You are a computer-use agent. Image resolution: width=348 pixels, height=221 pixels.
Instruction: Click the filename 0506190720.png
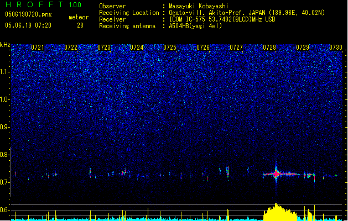(x=28, y=14)
